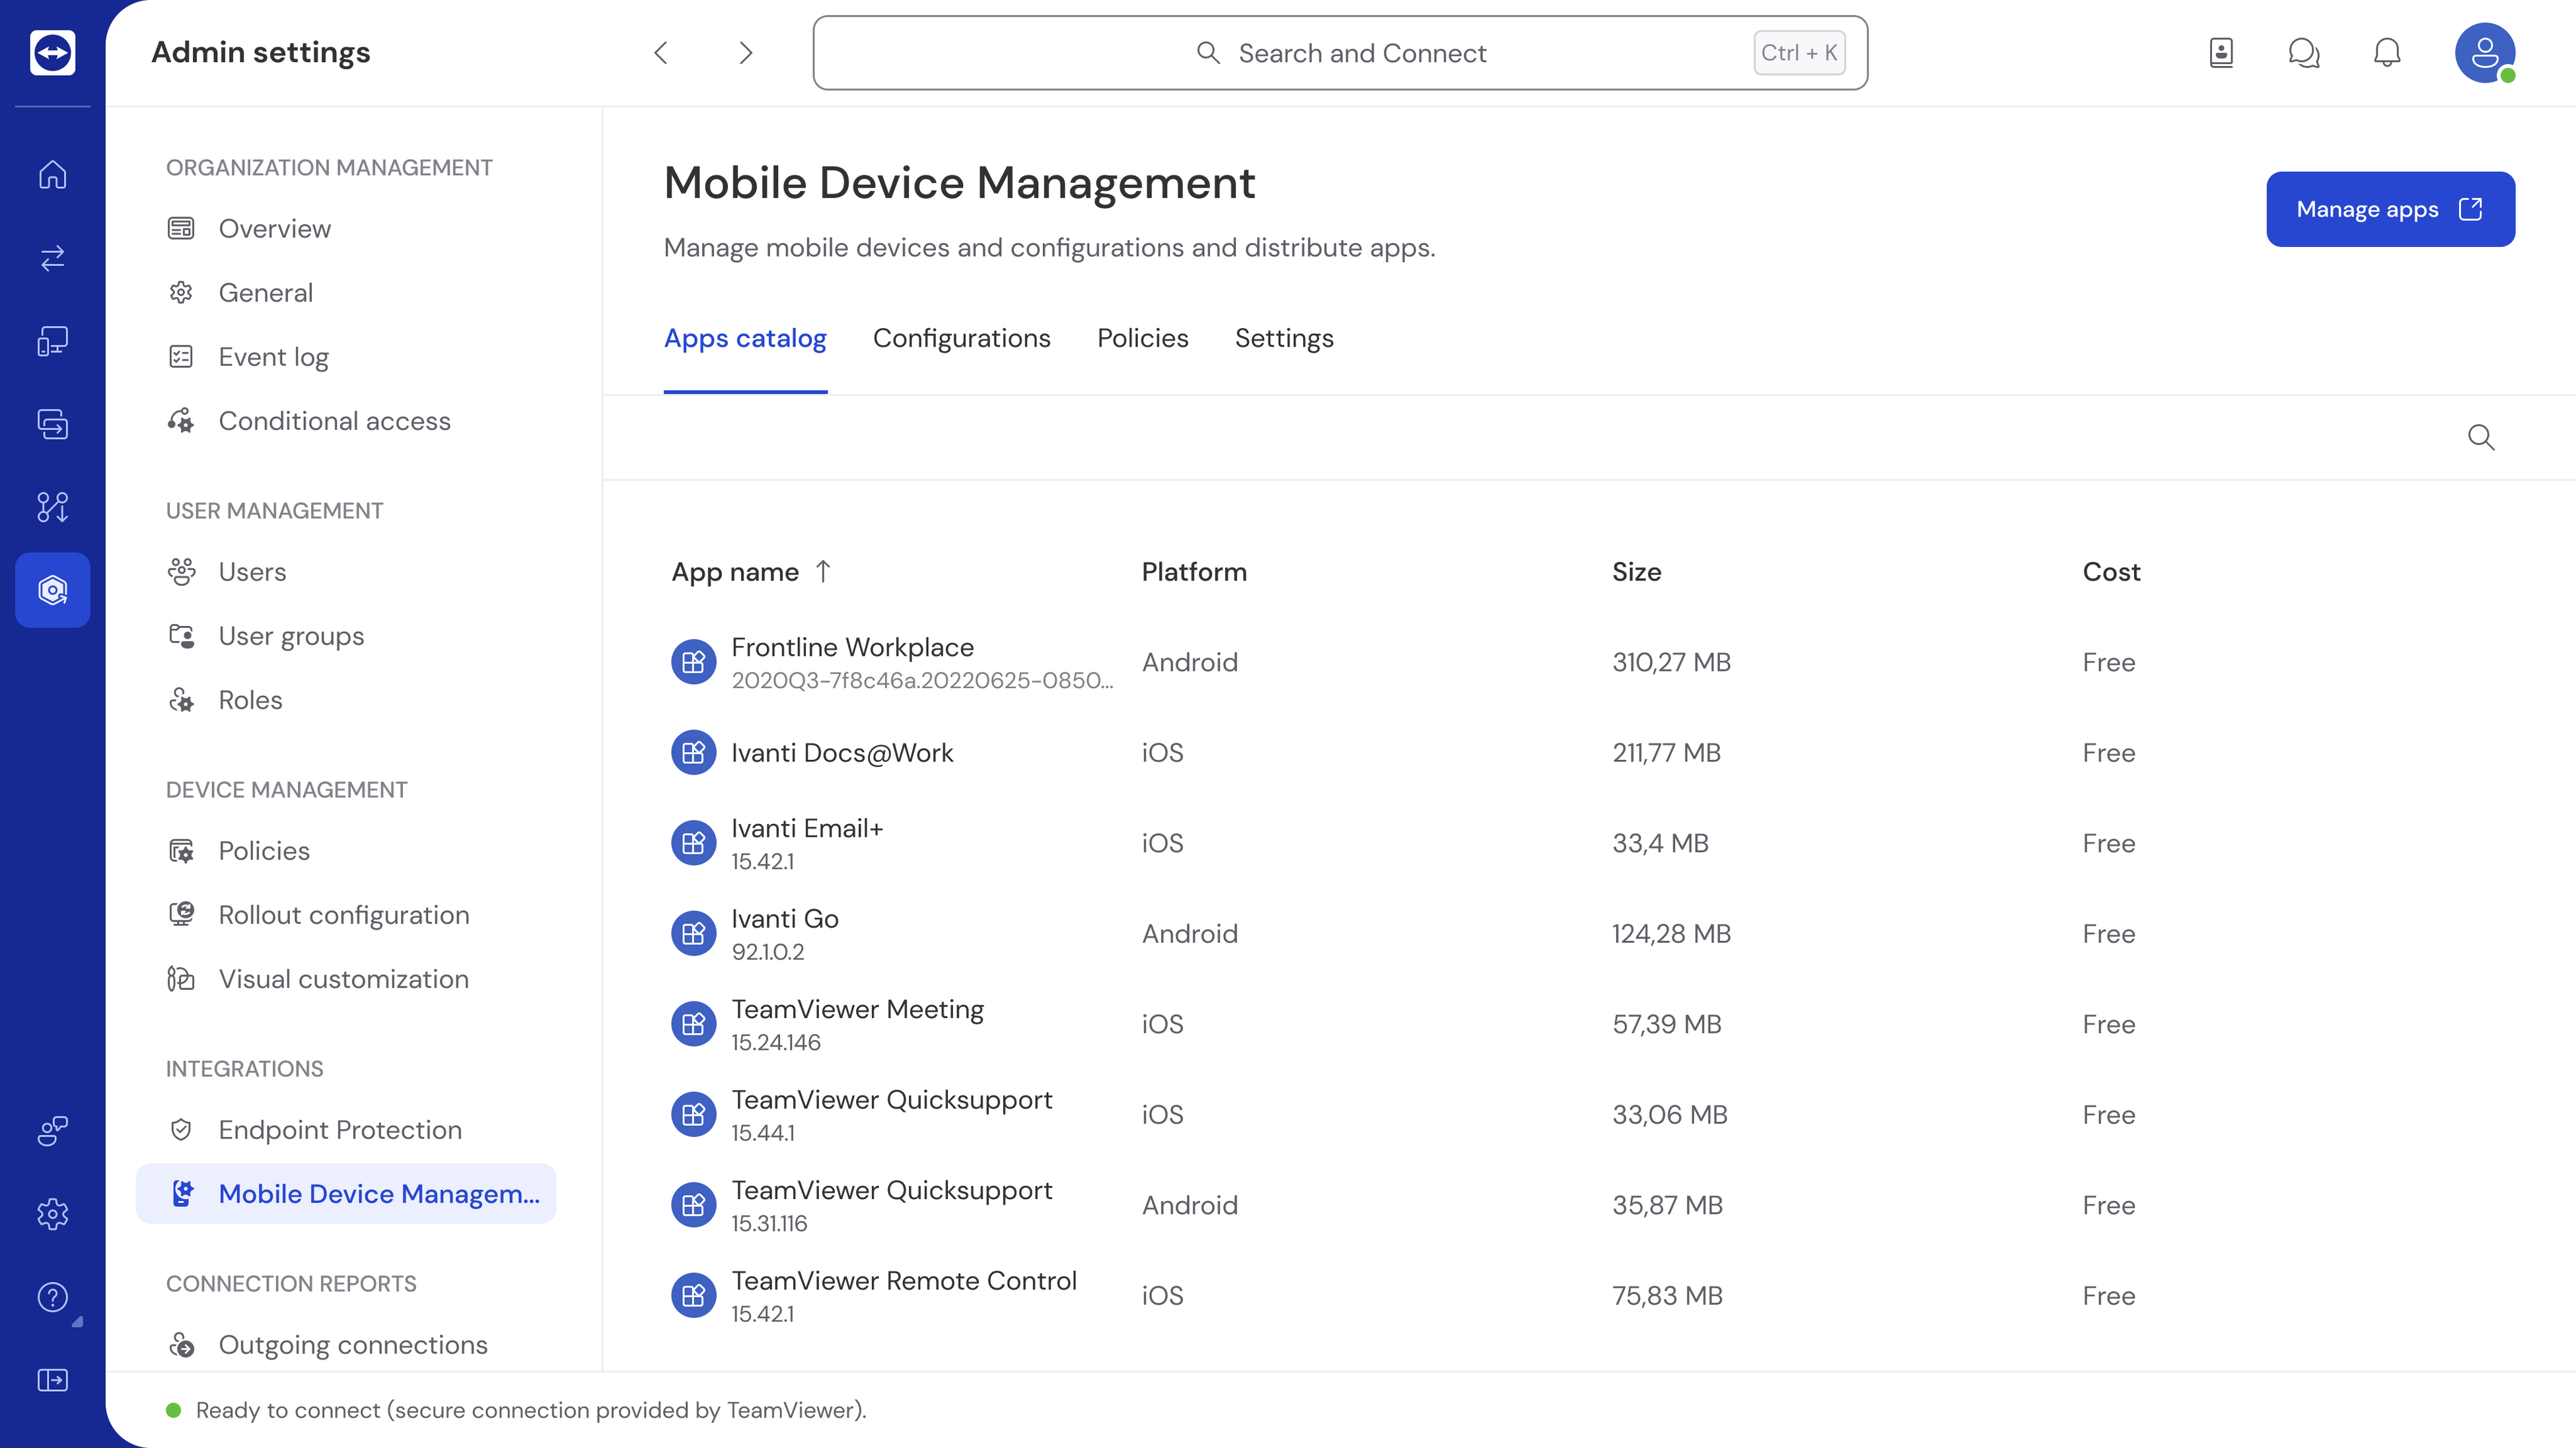Click the App name sort arrow
2576x1448 pixels.
pos(823,572)
